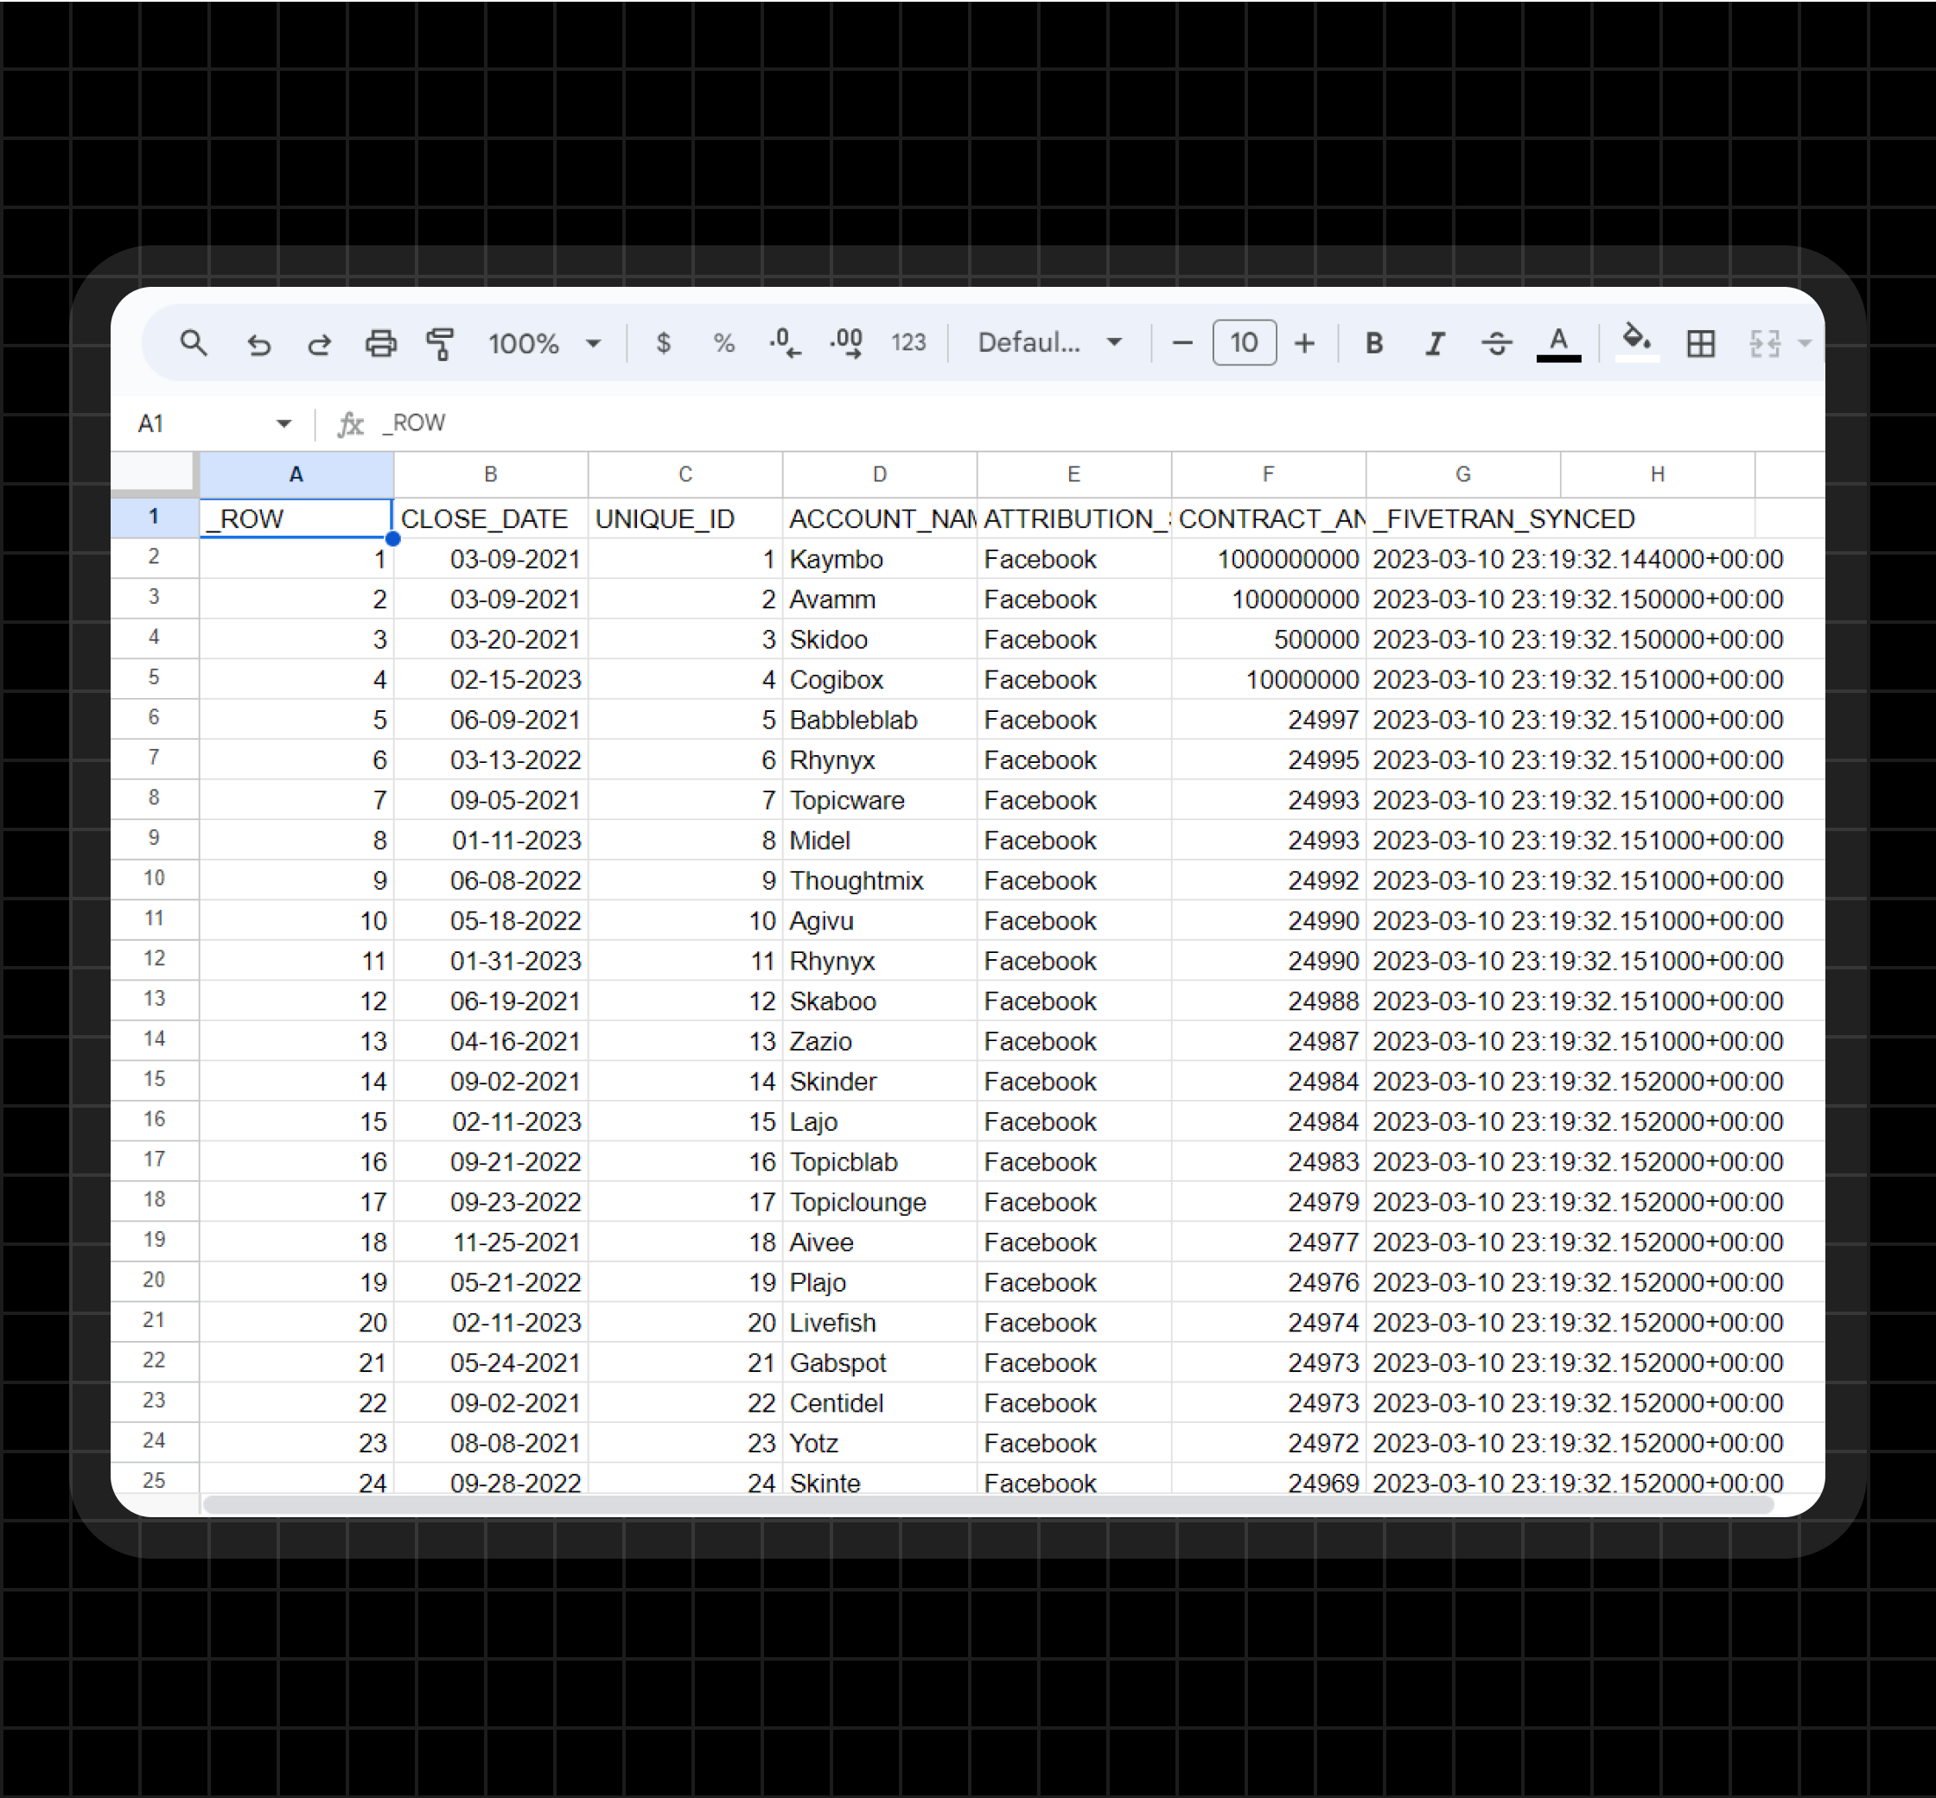
Task: Toggle italic formatting
Action: (x=1435, y=342)
